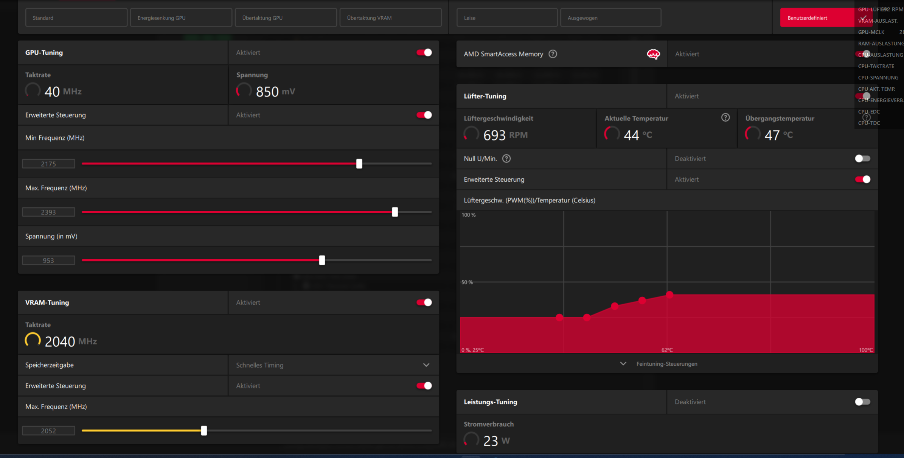
Task: Click help icon beside AMD SmartAccess Memory
Action: coord(553,54)
